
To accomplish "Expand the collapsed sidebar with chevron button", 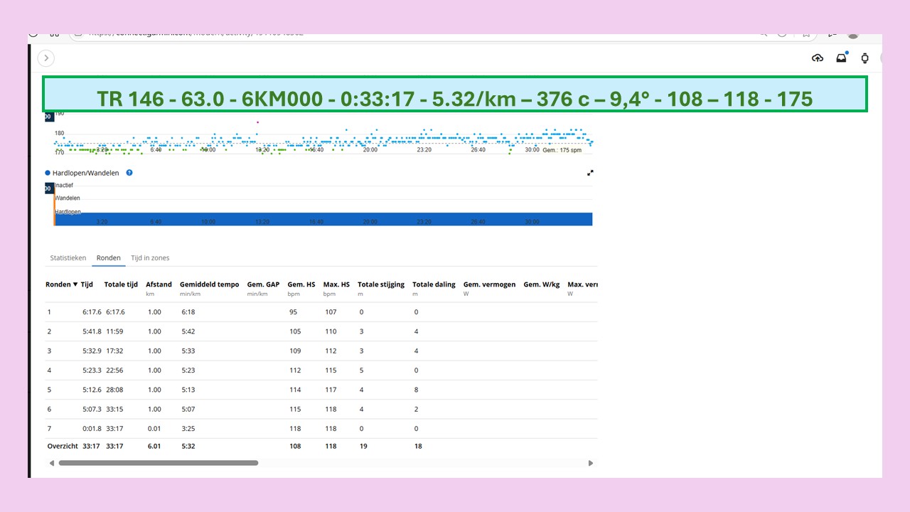I will [46, 58].
